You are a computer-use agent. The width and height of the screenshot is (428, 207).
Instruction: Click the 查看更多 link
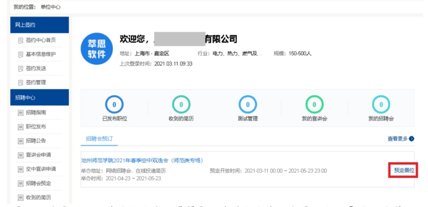click(x=397, y=139)
